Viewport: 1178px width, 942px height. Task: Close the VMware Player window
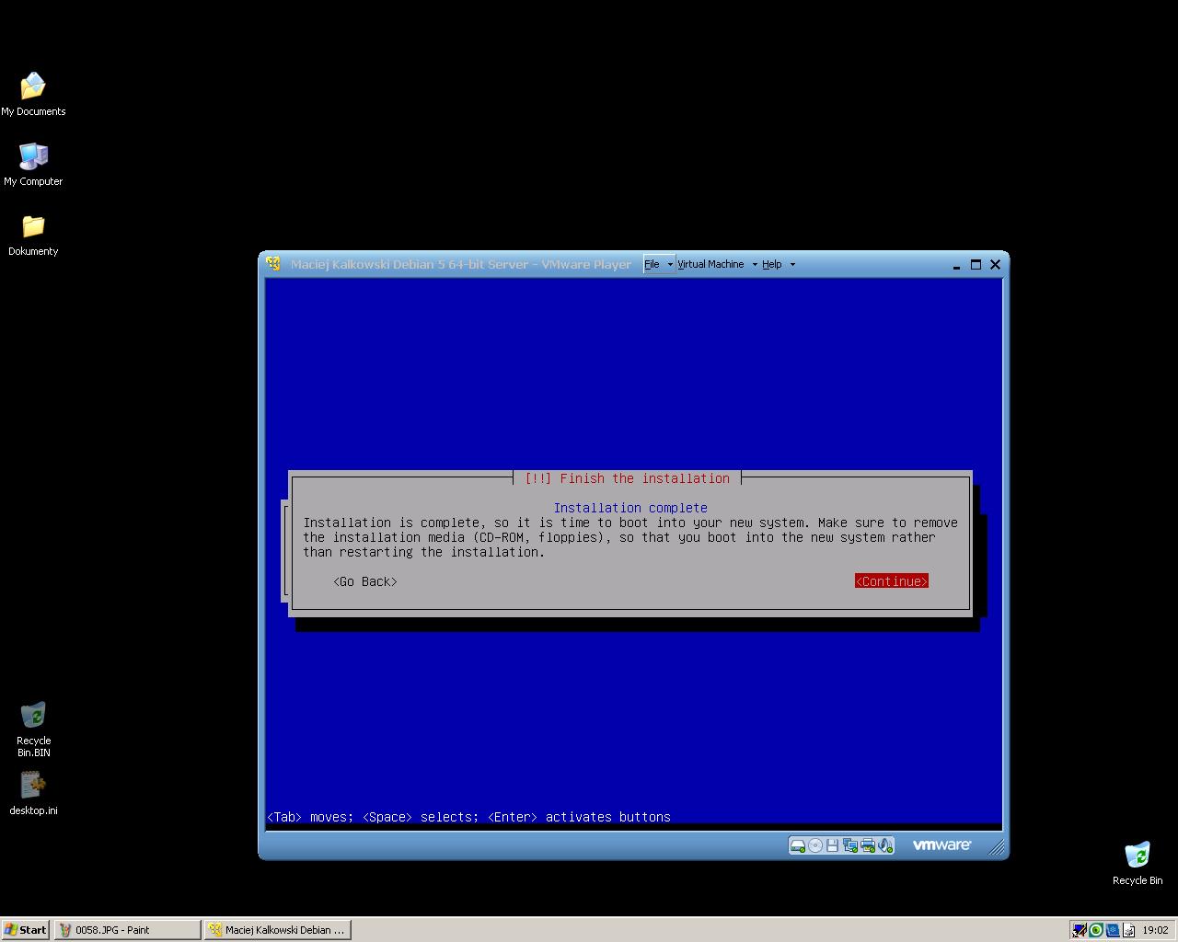(x=995, y=265)
